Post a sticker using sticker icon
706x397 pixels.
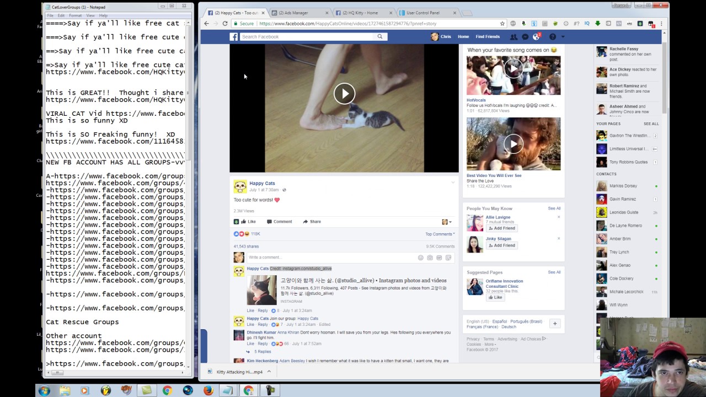point(448,257)
